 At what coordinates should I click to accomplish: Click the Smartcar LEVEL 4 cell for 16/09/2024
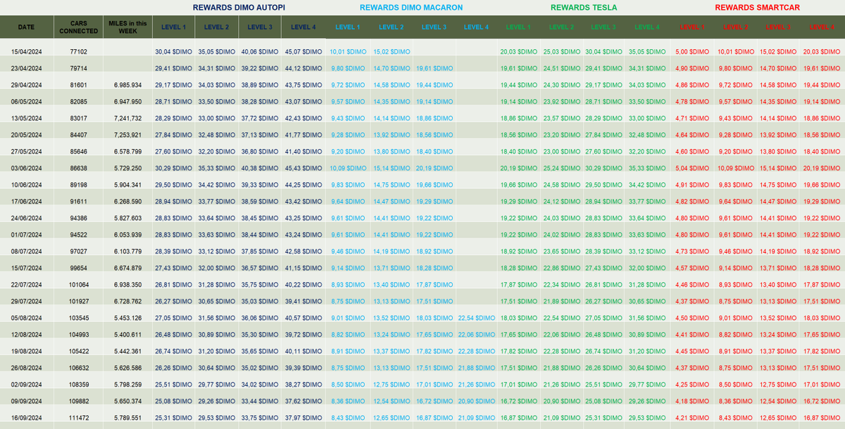point(822,418)
